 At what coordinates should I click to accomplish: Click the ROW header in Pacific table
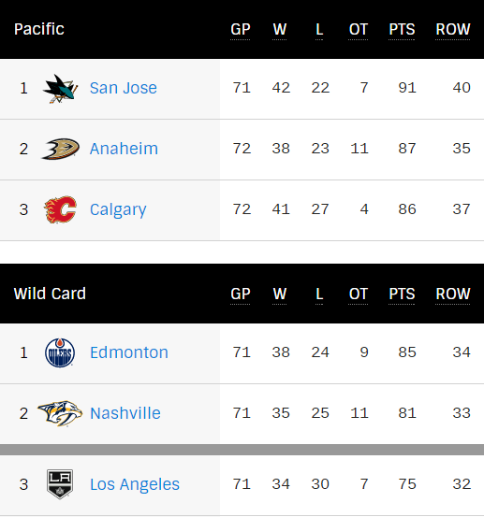pyautogui.click(x=452, y=30)
